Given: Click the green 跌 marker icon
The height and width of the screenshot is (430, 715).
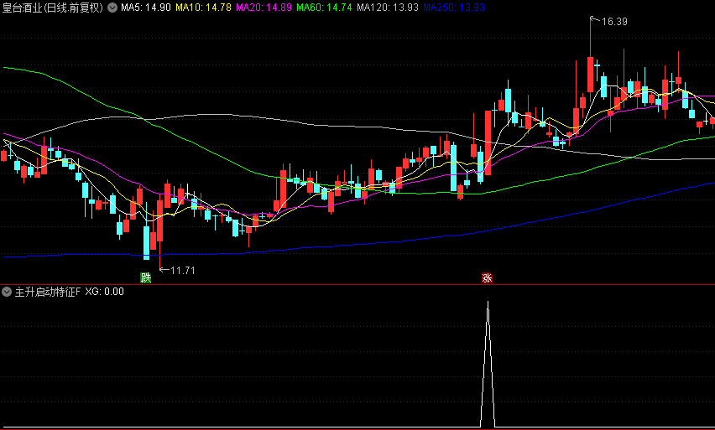Looking at the screenshot, I should pos(145,277).
